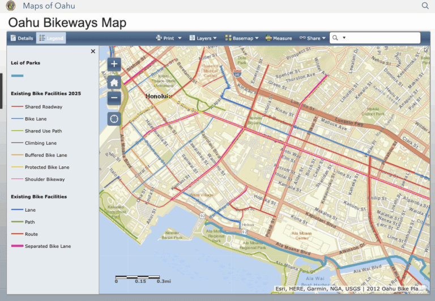Click the Shared Use Path legend label
This screenshot has height=301, width=435.
[x=43, y=131]
